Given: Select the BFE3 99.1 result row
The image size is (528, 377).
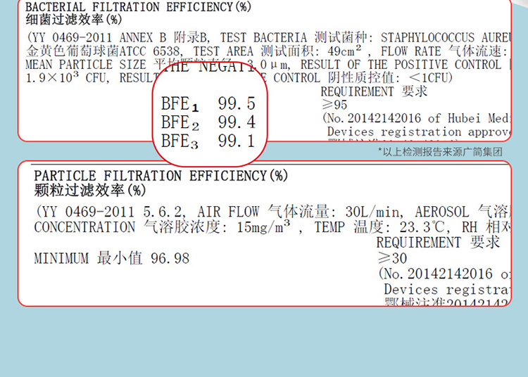Looking at the screenshot, I should click(x=208, y=141).
